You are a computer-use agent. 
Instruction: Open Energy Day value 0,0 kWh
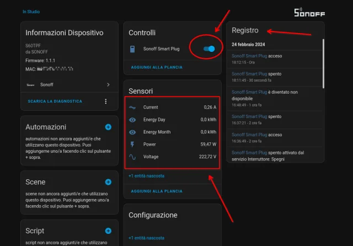[208, 120]
